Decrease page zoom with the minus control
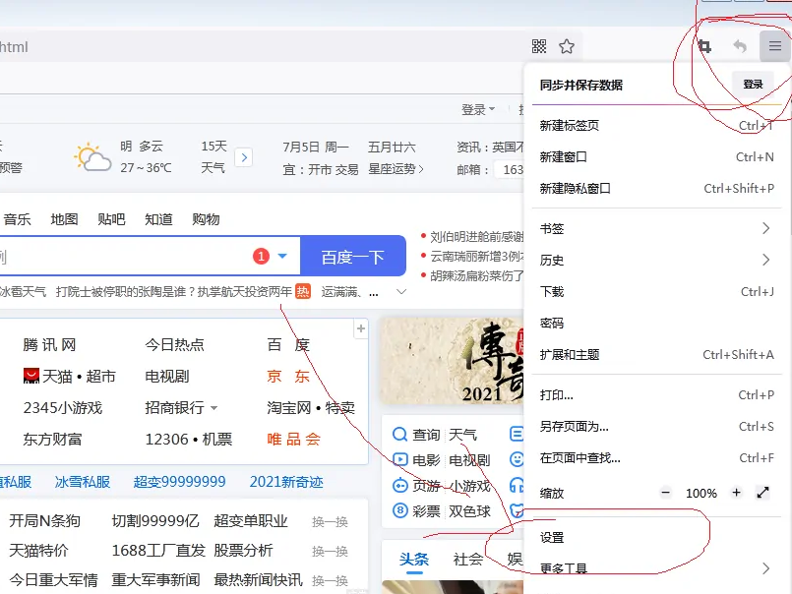Image resolution: width=792 pixels, height=594 pixels. (665, 494)
